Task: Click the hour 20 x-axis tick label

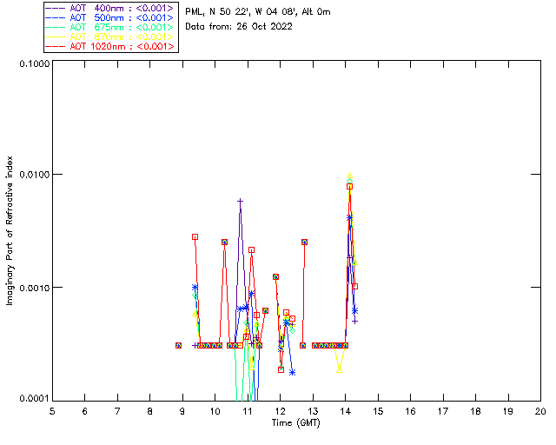Action: 540,411
